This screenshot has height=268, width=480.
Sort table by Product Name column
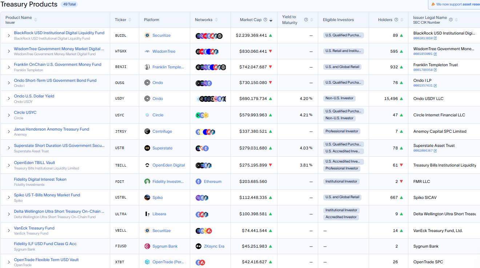click(x=36, y=20)
